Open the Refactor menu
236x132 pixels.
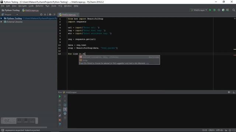[39, 6]
